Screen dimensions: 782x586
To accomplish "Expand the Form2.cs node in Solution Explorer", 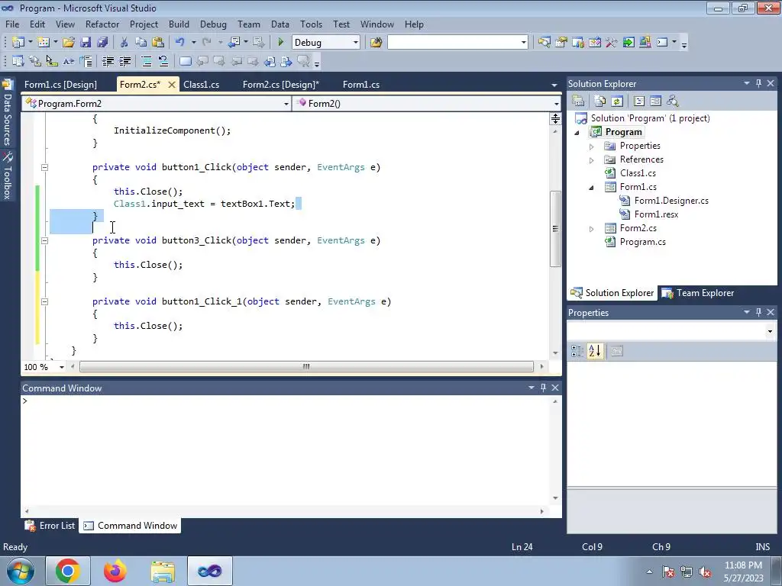I will tap(592, 229).
